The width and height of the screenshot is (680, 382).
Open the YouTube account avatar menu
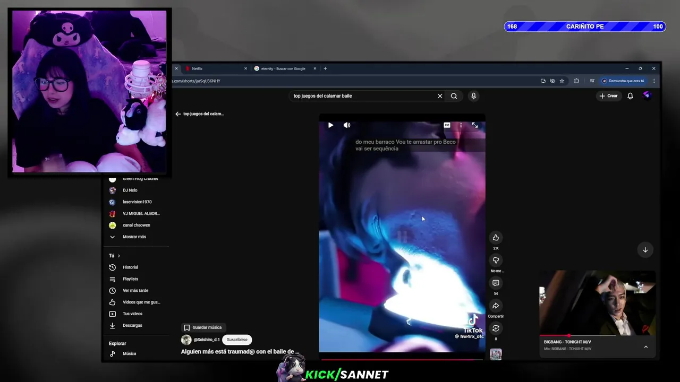point(647,95)
